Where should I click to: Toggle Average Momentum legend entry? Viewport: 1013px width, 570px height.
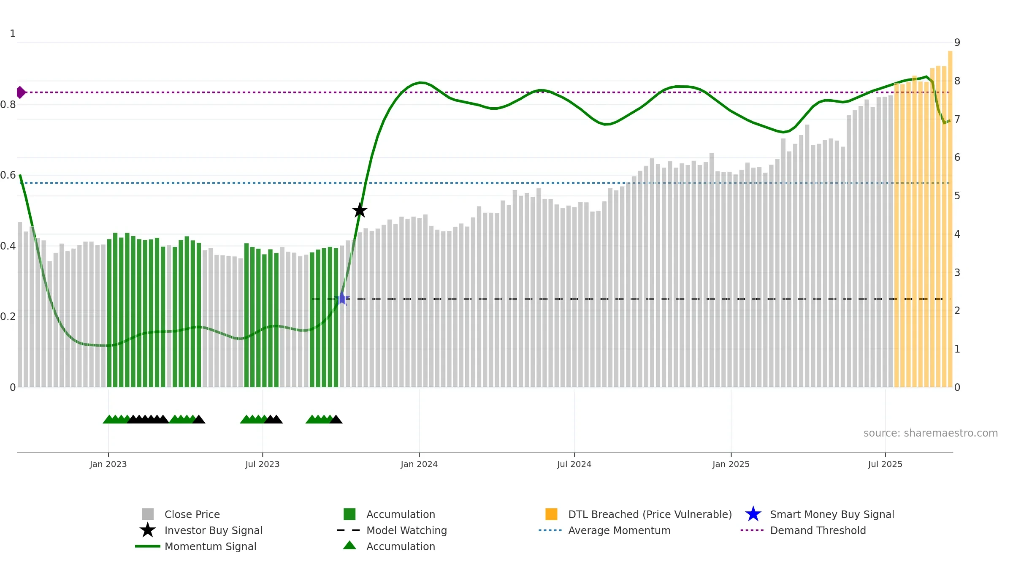click(619, 530)
